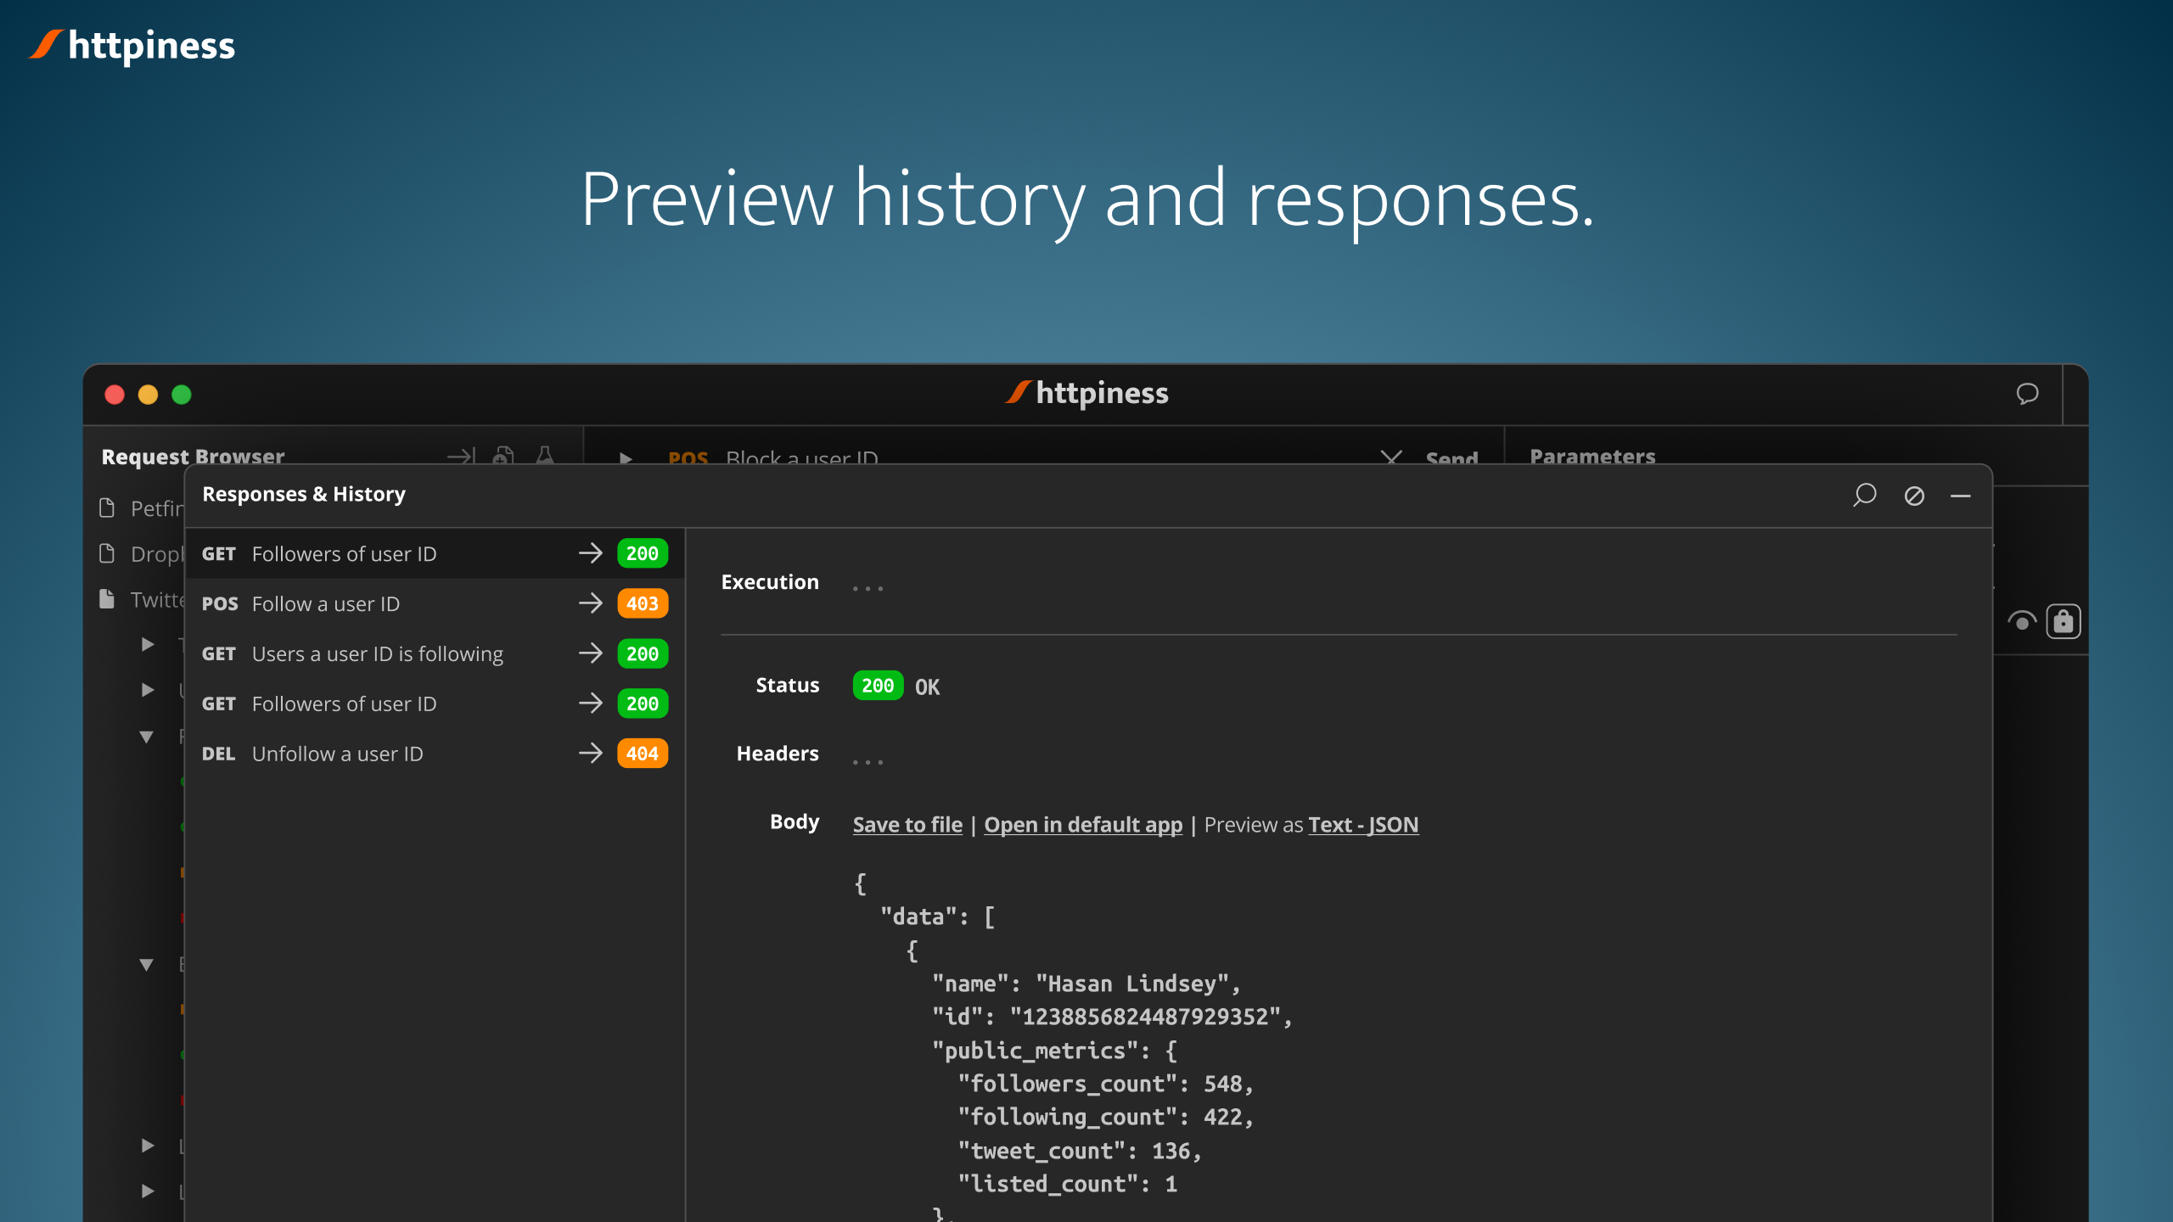Viewport: 2173px width, 1222px height.
Task: Expand Execution details via the three dots
Action: pyautogui.click(x=868, y=587)
